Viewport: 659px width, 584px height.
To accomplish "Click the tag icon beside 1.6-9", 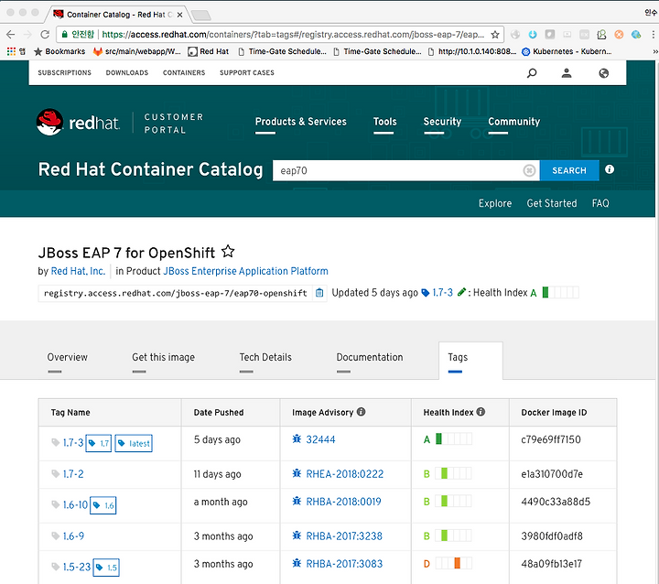I will (55, 536).
